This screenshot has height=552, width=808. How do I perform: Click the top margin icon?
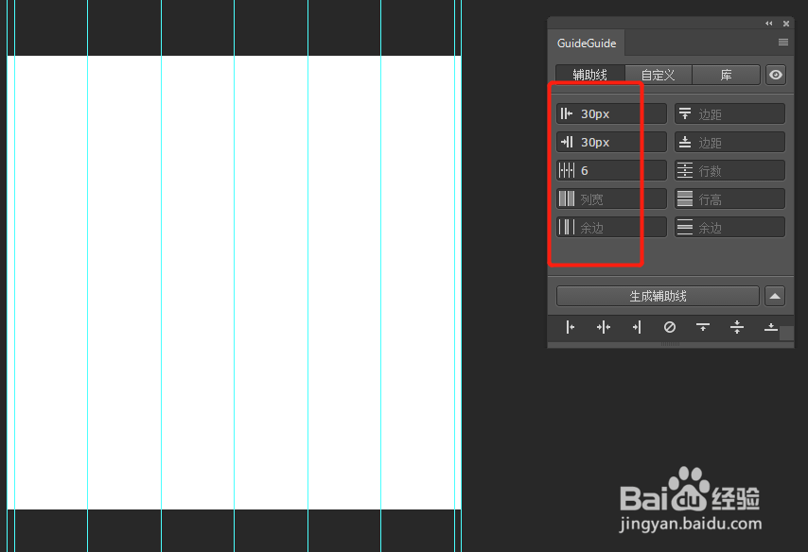pyautogui.click(x=685, y=113)
